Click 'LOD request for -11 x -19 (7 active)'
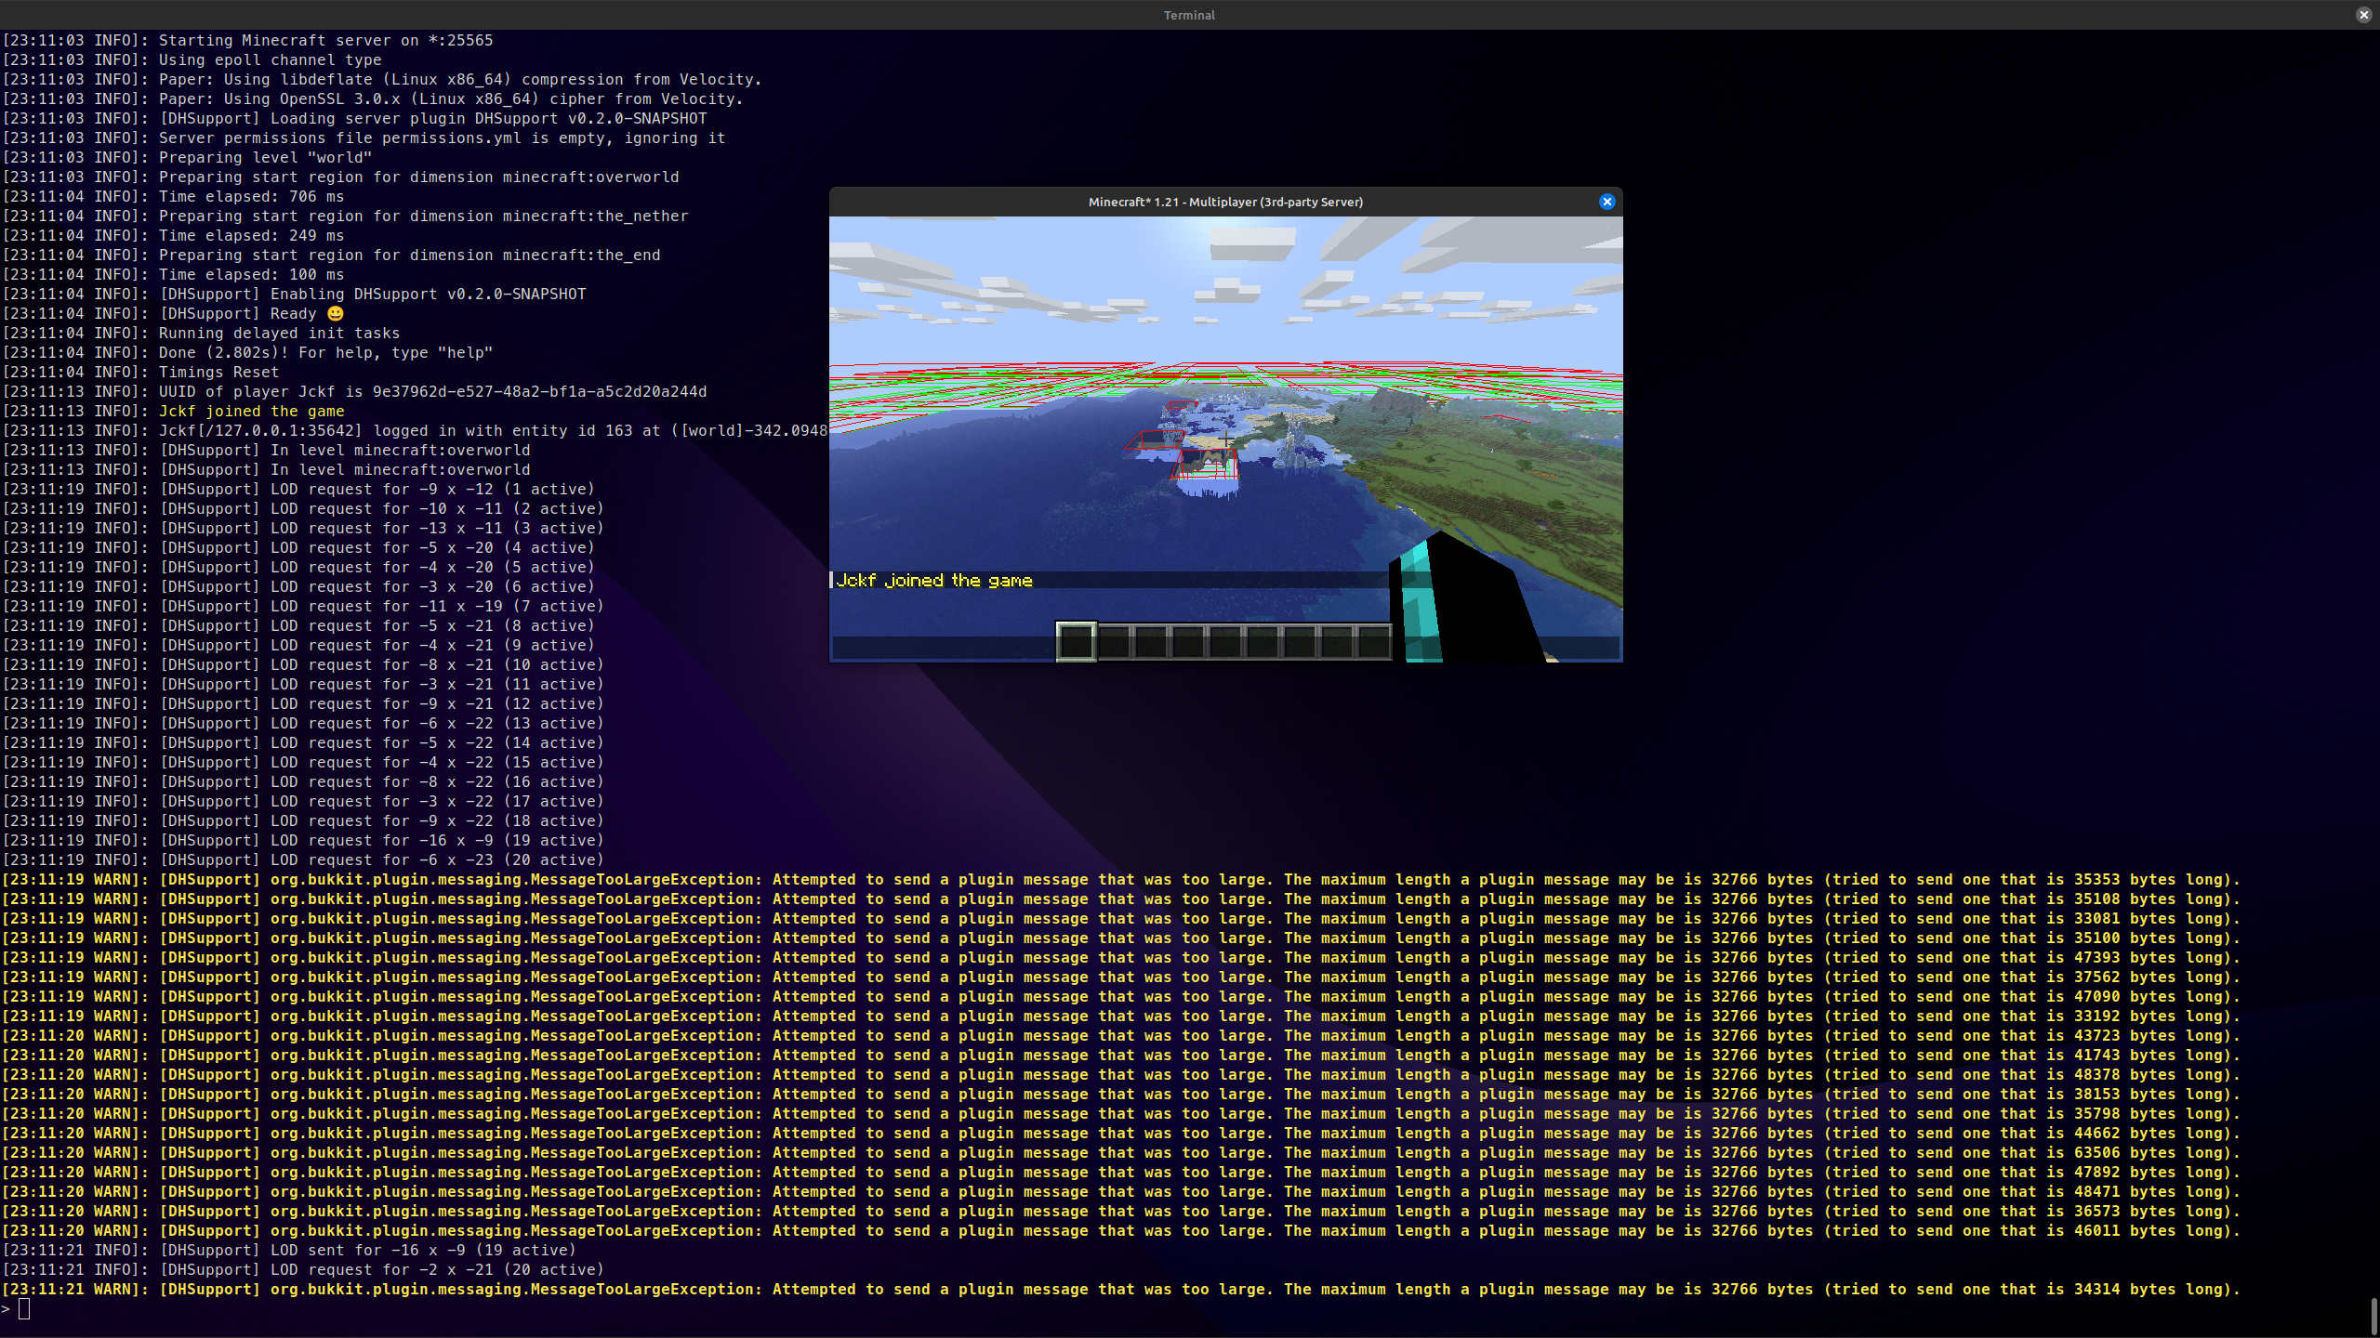2380x1338 pixels. point(303,606)
